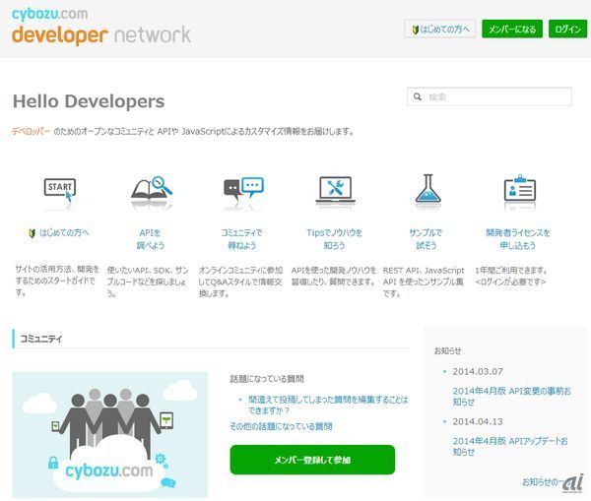Open the サンプルで試そう link

tap(426, 239)
